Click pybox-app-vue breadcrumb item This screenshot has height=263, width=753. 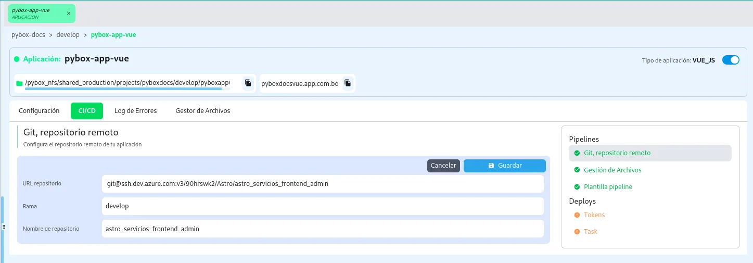click(113, 35)
